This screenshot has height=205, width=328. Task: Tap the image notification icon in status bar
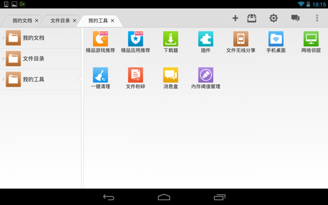[x=14, y=4]
